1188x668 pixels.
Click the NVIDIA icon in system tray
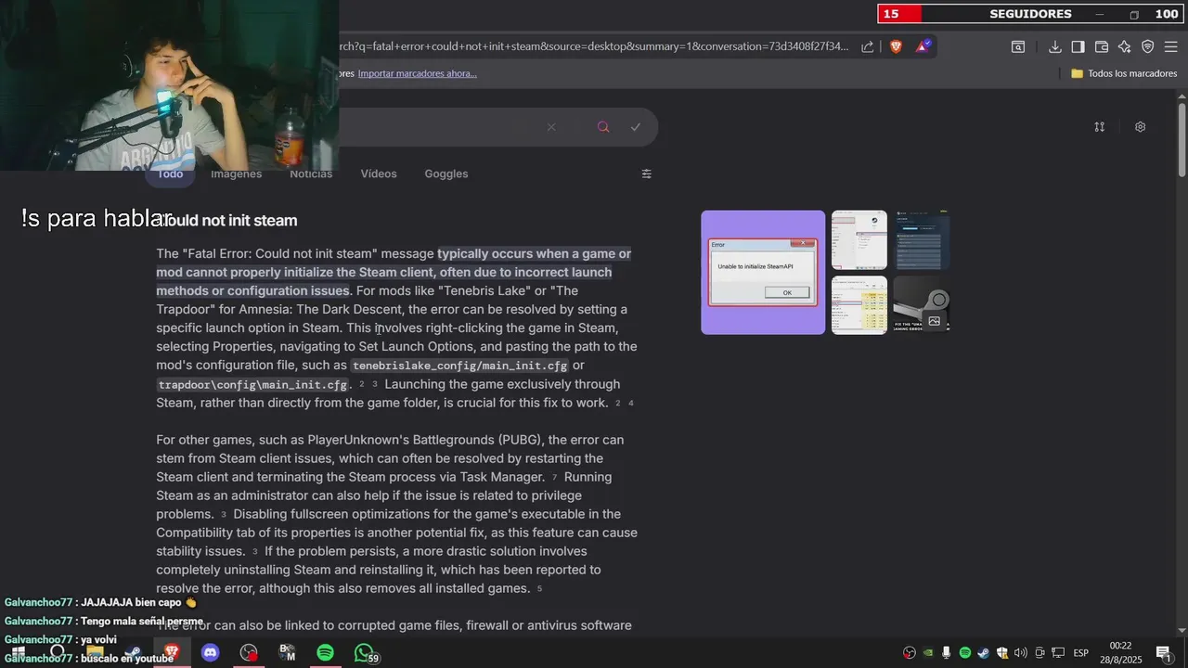pos(928,653)
